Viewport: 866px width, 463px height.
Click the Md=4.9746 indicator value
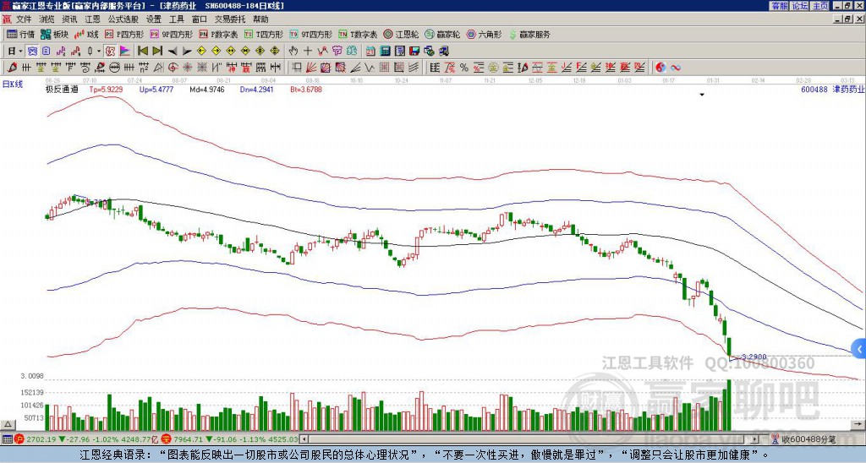point(207,89)
